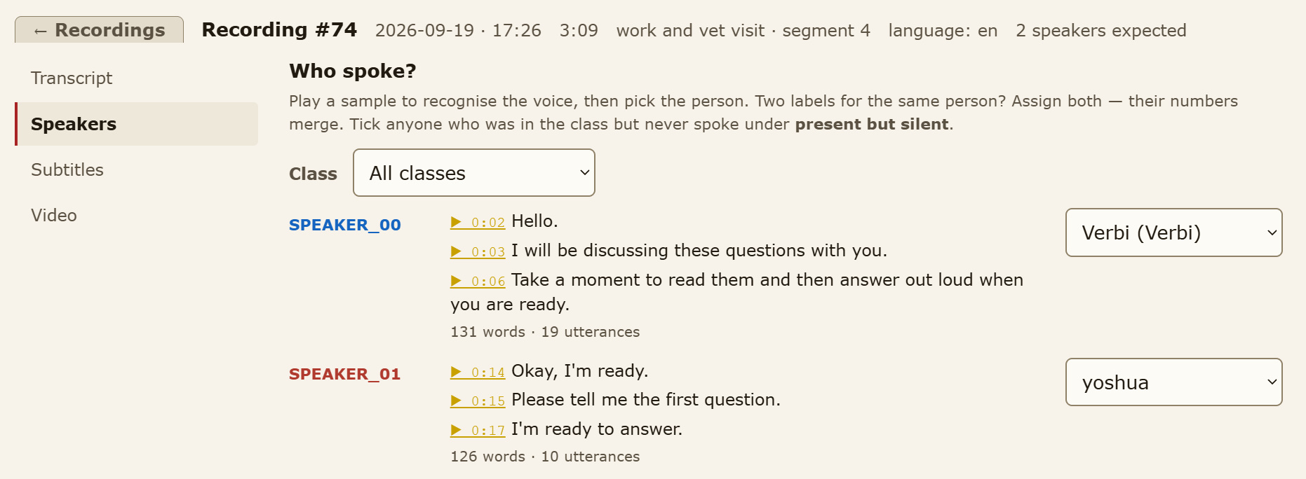Play the 0:03 sample for SPEAKER_00
Viewport: 1306px width, 479px height.
click(x=478, y=251)
